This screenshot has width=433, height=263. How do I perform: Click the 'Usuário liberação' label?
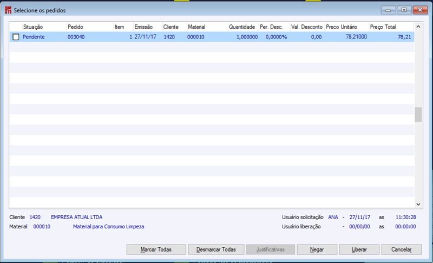pos(301,227)
